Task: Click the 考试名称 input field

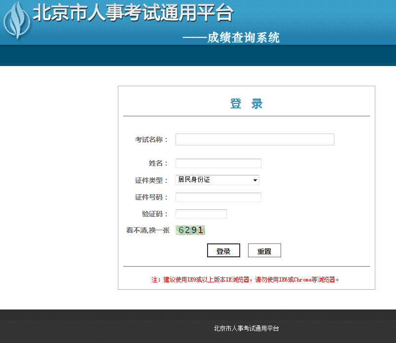Action: pyautogui.click(x=255, y=139)
